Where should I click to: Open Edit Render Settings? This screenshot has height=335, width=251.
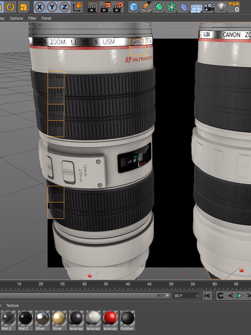tap(118, 7)
